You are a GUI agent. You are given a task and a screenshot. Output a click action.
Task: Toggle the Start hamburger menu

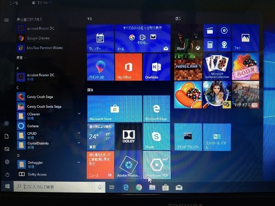tap(6, 20)
